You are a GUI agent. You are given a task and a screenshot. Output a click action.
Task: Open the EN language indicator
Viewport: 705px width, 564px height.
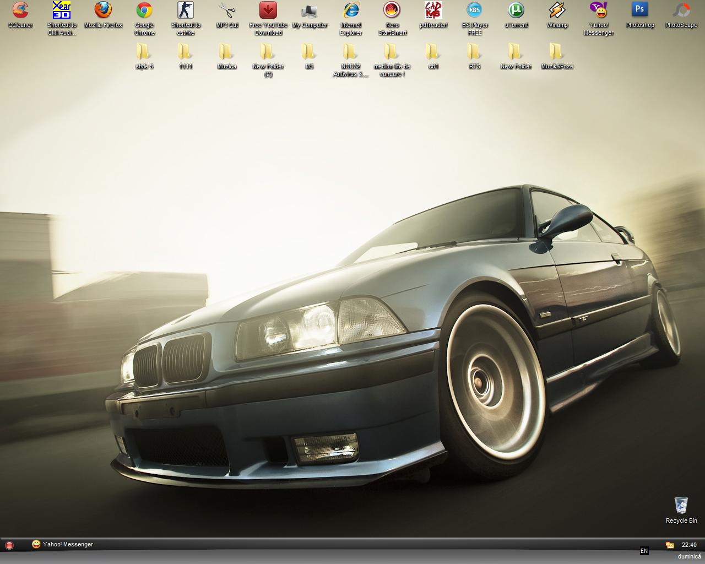point(644,551)
